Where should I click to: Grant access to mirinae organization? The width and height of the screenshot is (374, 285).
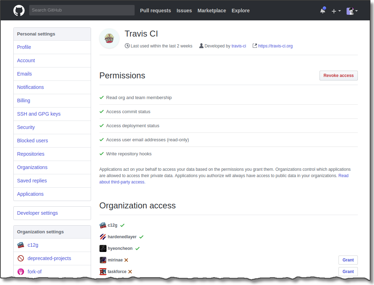348,260
